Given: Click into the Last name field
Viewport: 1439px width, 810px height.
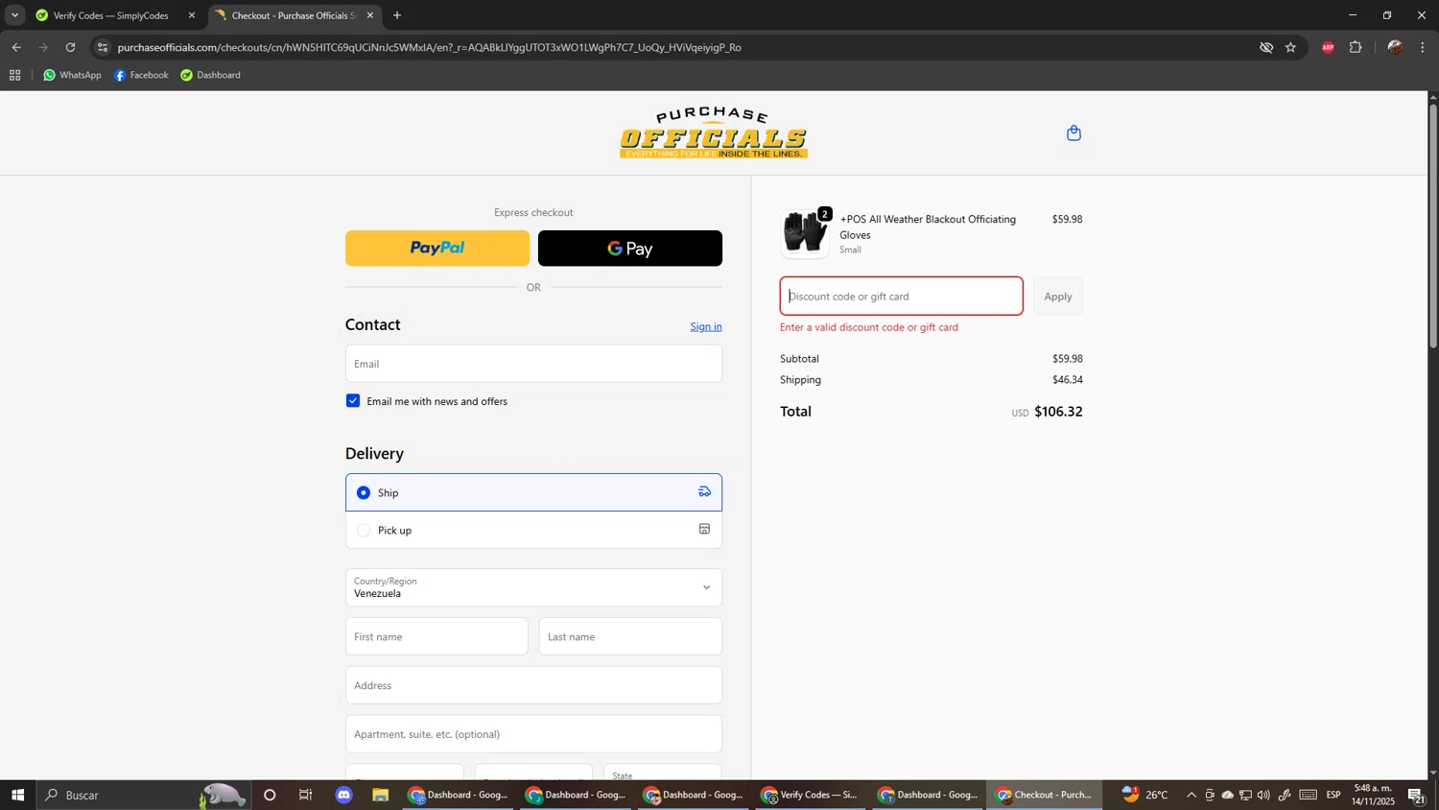Looking at the screenshot, I should 630,636.
